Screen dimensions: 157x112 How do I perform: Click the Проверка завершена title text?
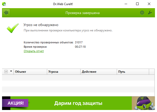click(x=83, y=13)
